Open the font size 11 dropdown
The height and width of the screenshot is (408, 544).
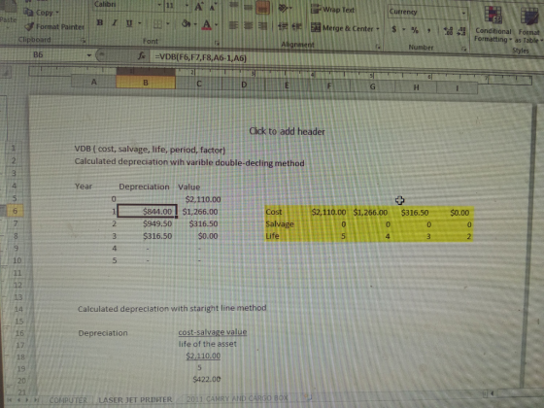(187, 5)
